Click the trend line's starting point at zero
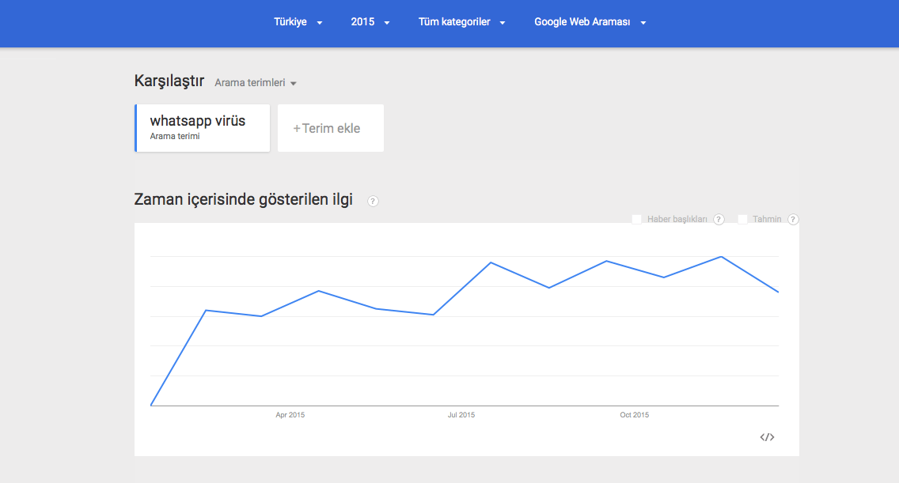The width and height of the screenshot is (899, 483). 150,406
